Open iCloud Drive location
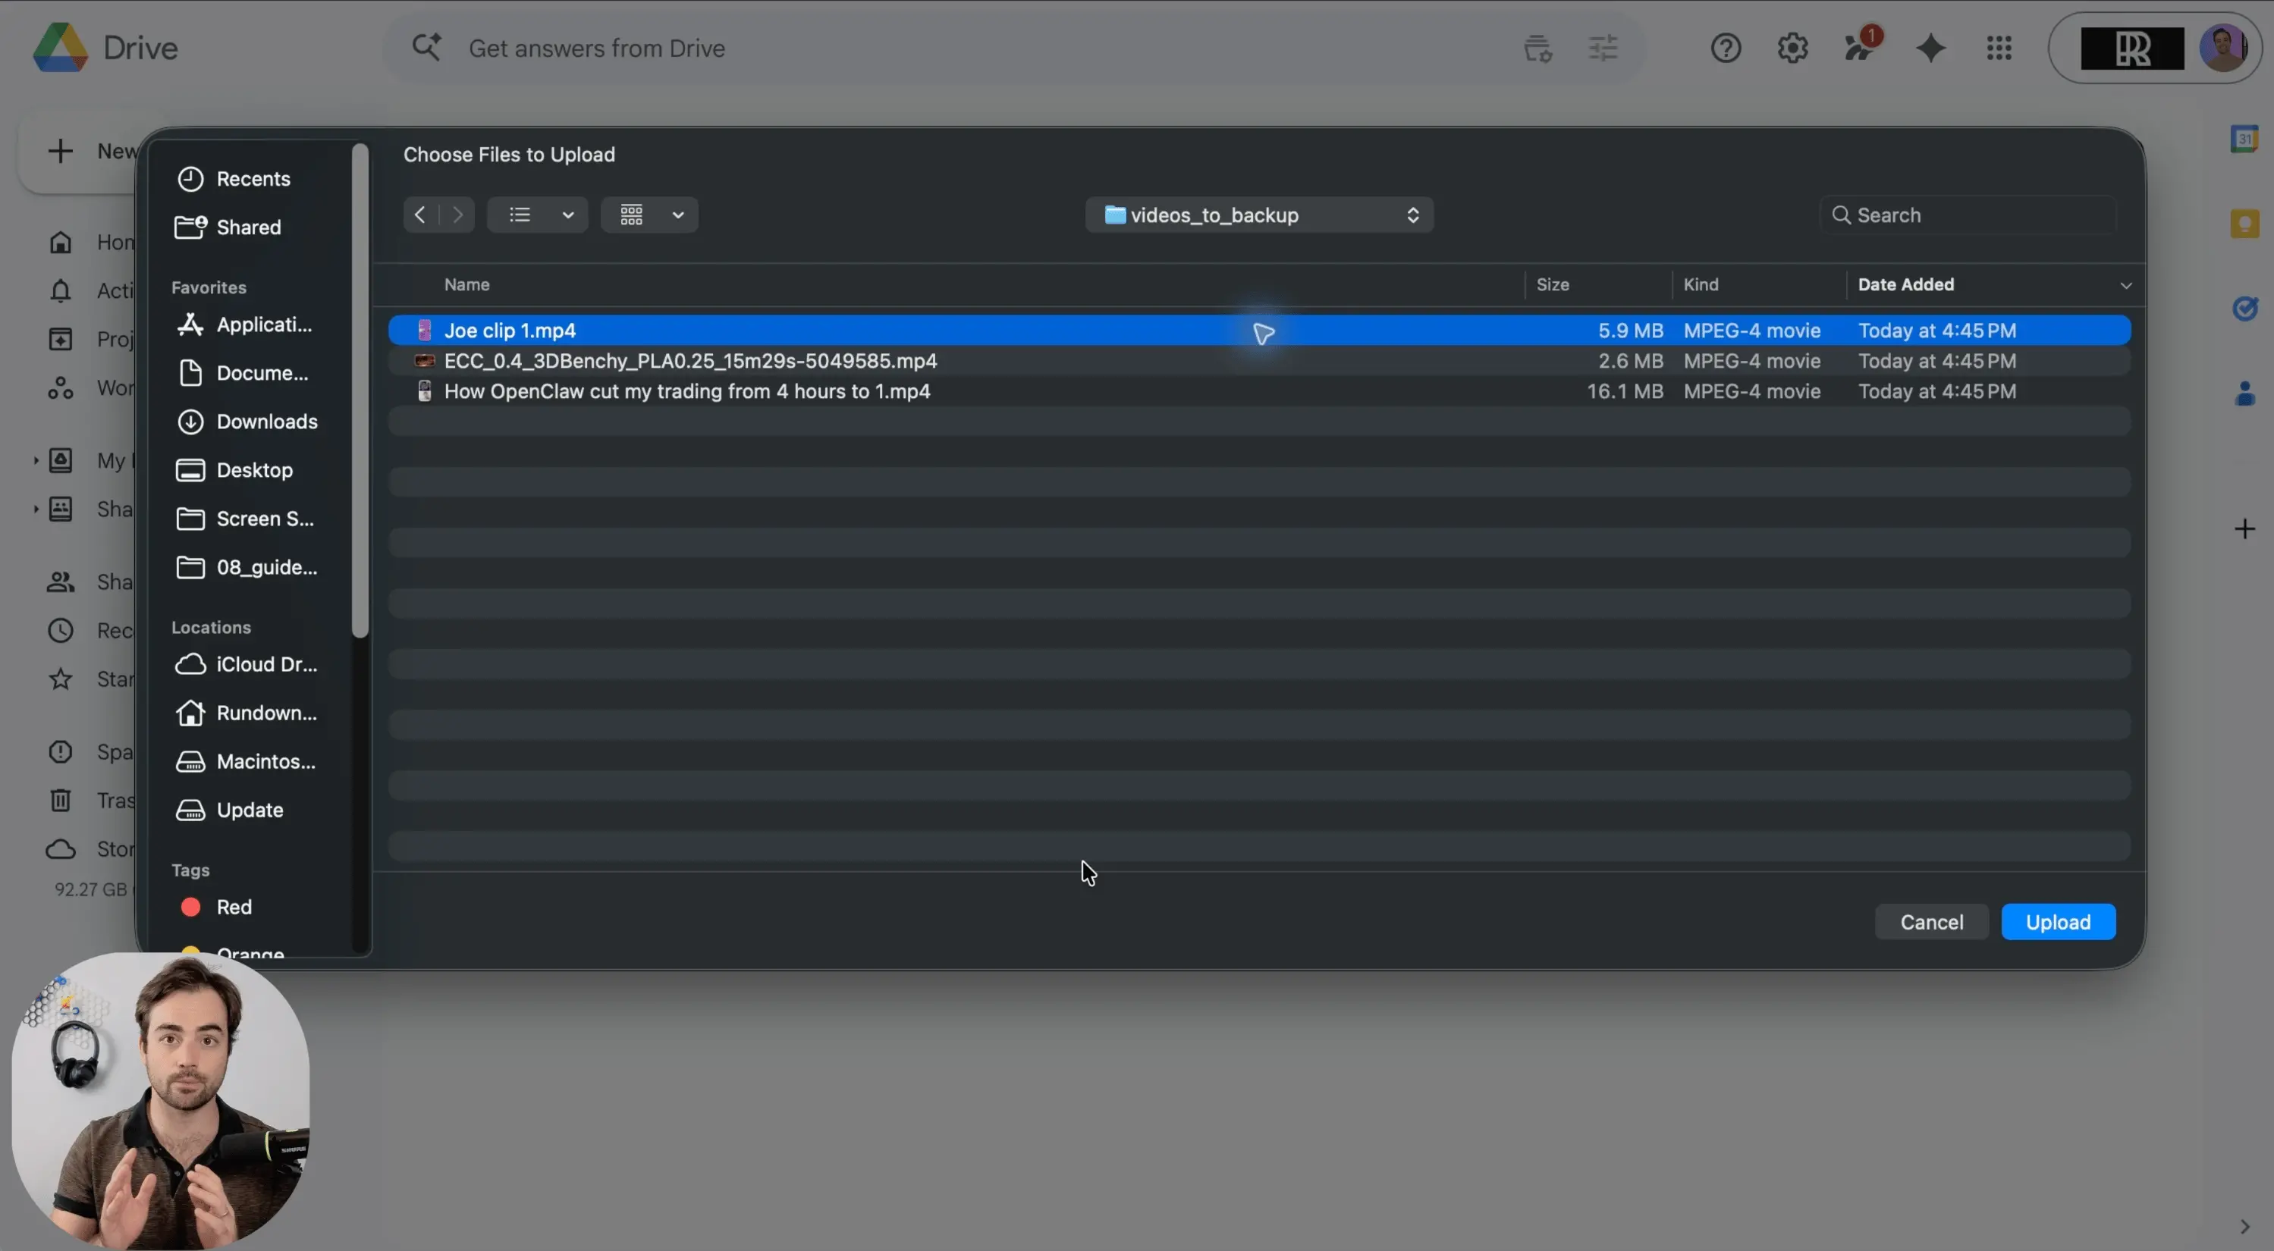Screen dimensions: 2274x1251 point(265,664)
